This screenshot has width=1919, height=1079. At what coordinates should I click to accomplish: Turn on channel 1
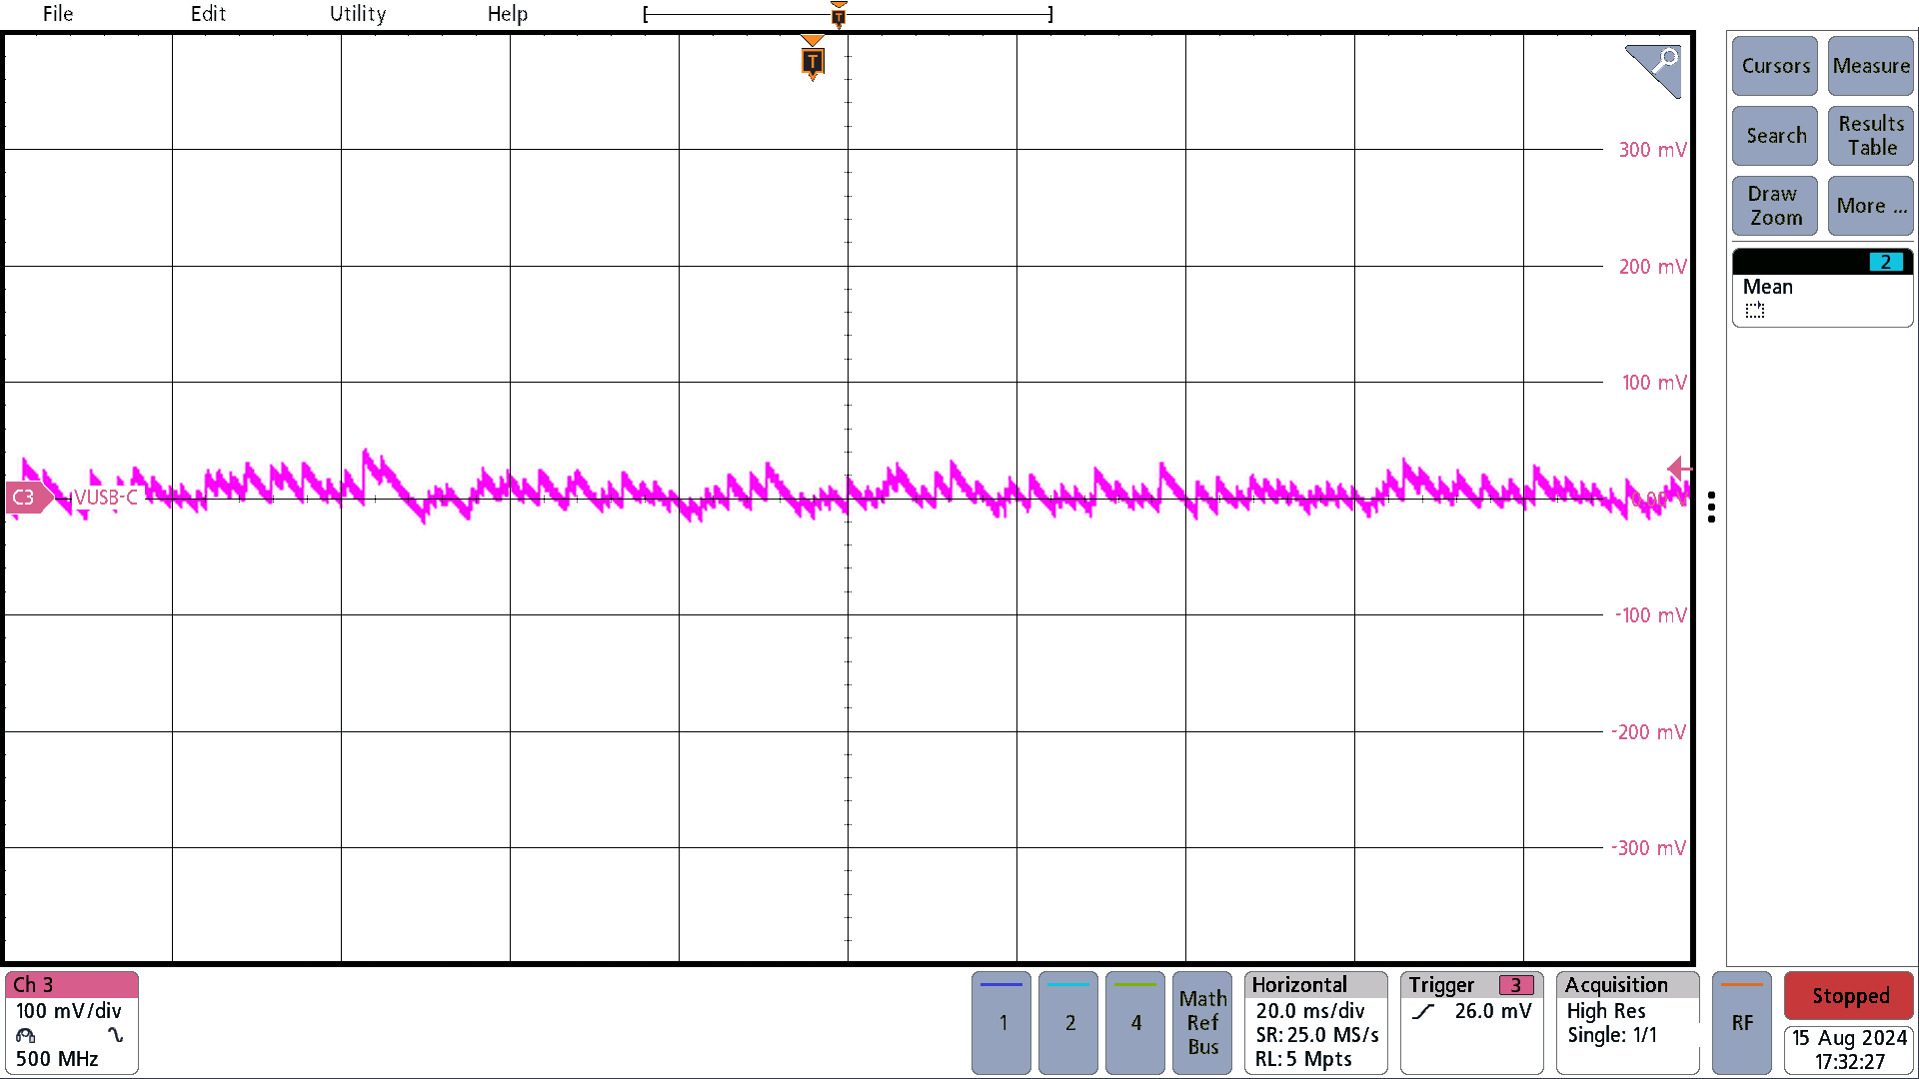(x=1001, y=1023)
